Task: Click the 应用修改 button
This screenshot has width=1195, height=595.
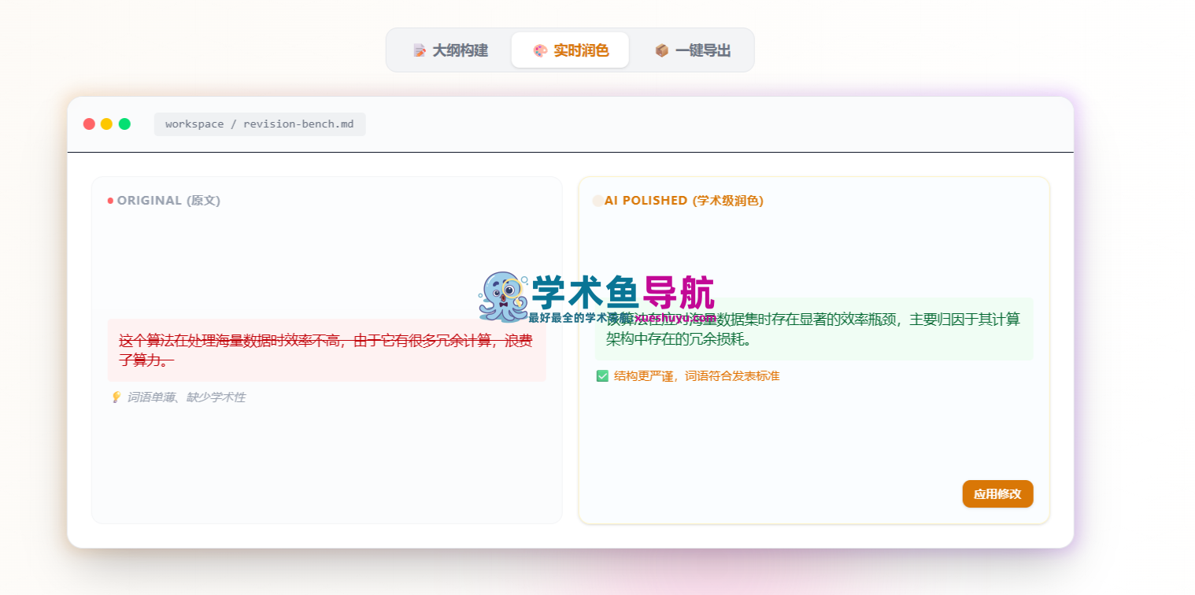Action: pyautogui.click(x=997, y=494)
